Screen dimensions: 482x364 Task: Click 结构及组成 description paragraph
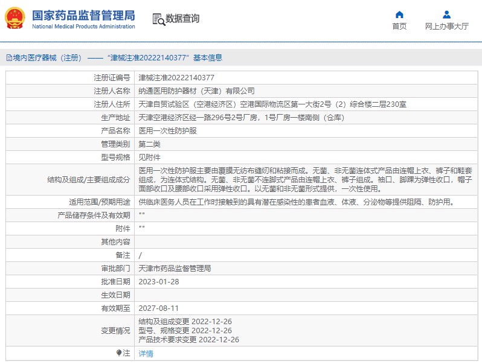(x=305, y=180)
